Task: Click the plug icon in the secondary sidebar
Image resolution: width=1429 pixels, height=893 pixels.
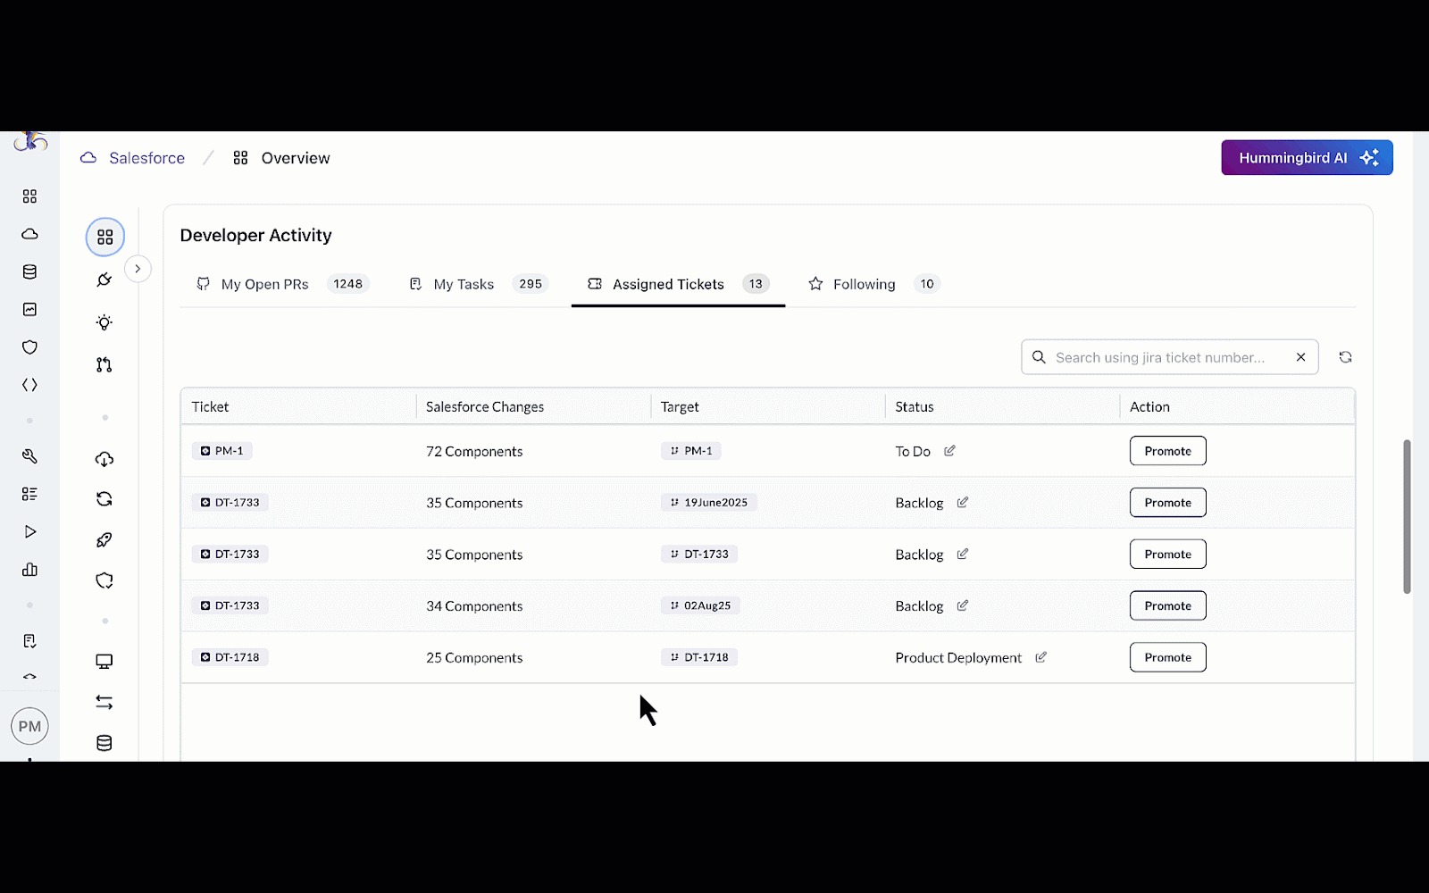Action: pos(104,280)
